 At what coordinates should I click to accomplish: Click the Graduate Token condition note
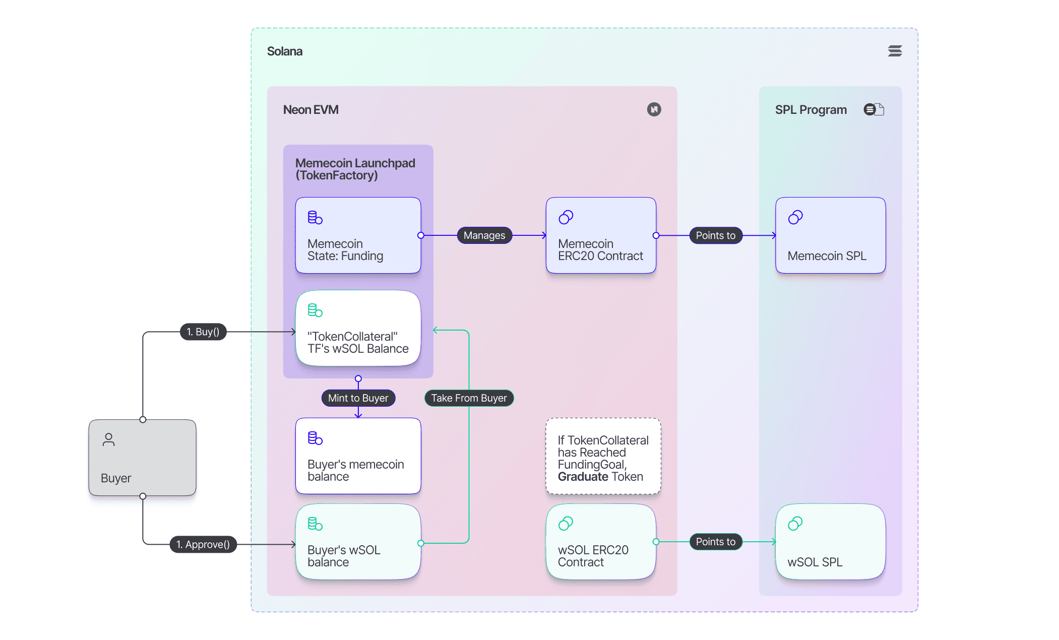[x=603, y=456]
